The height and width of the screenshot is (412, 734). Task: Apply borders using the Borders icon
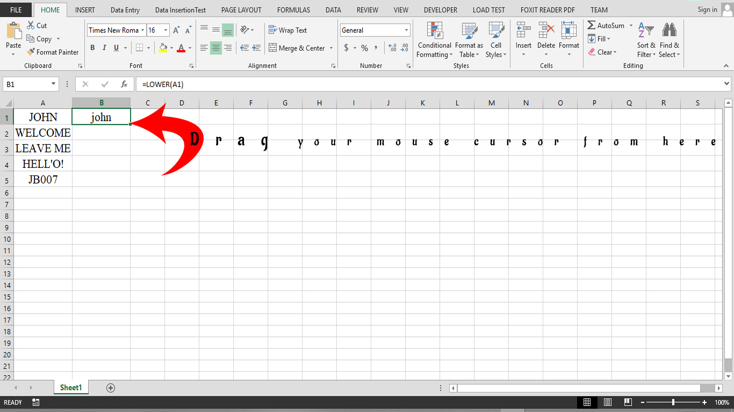point(139,48)
